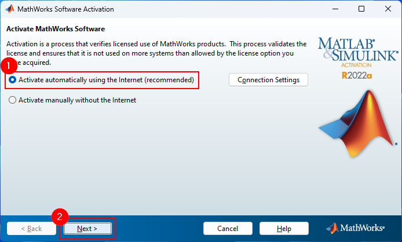
Task: Select Activate automatically using the Internet radio button
Action: [x=12, y=80]
